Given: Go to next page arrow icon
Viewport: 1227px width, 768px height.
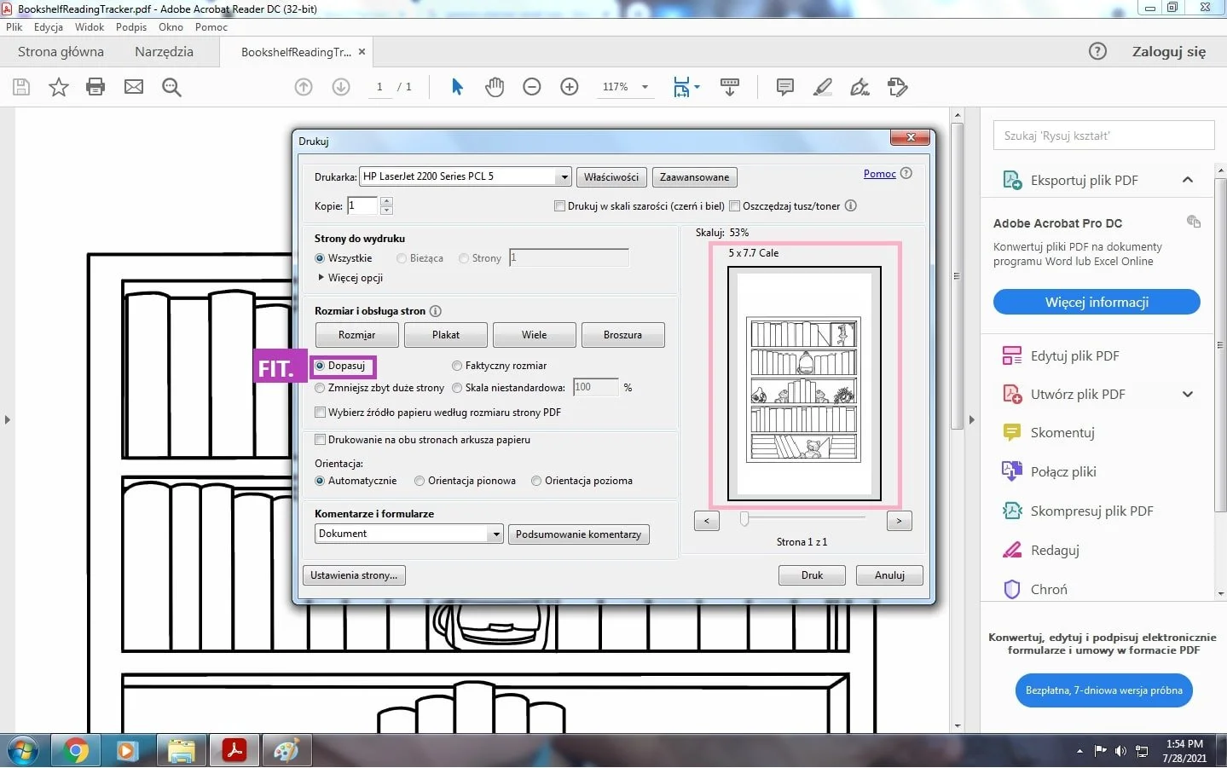Looking at the screenshot, I should (341, 87).
